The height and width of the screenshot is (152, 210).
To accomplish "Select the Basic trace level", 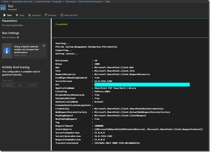I will (x=20, y=85).
